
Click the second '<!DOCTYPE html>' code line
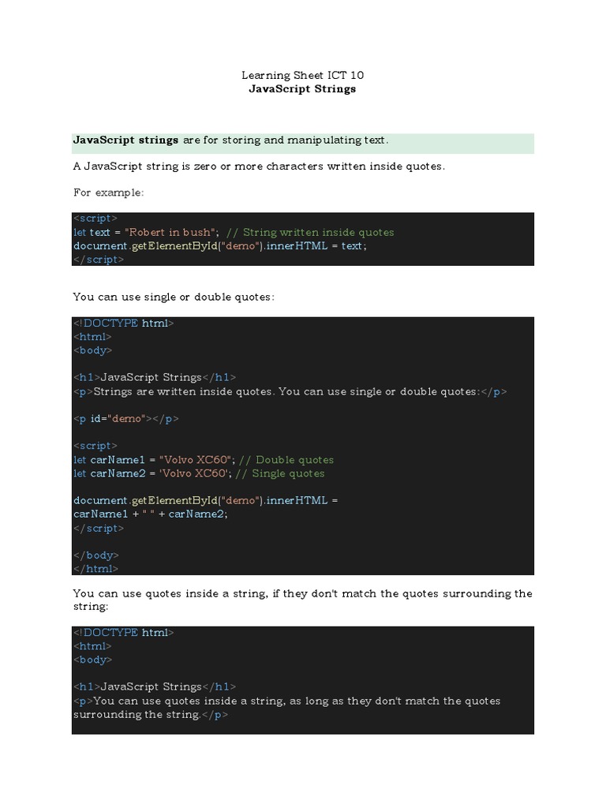[123, 632]
